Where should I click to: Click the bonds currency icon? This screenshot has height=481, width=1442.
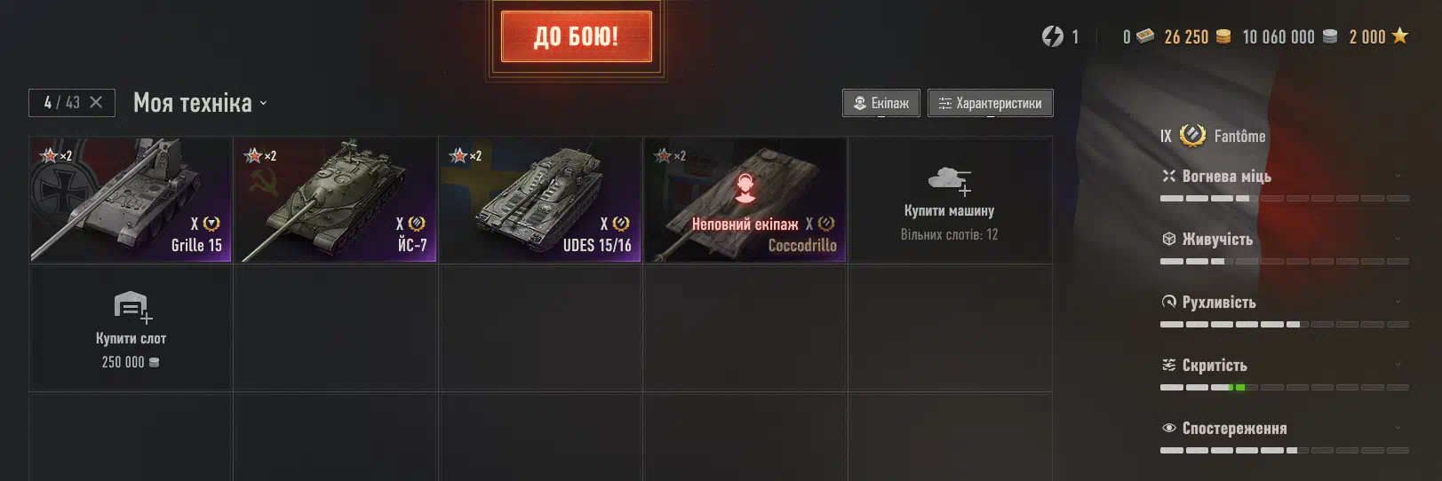1145,36
